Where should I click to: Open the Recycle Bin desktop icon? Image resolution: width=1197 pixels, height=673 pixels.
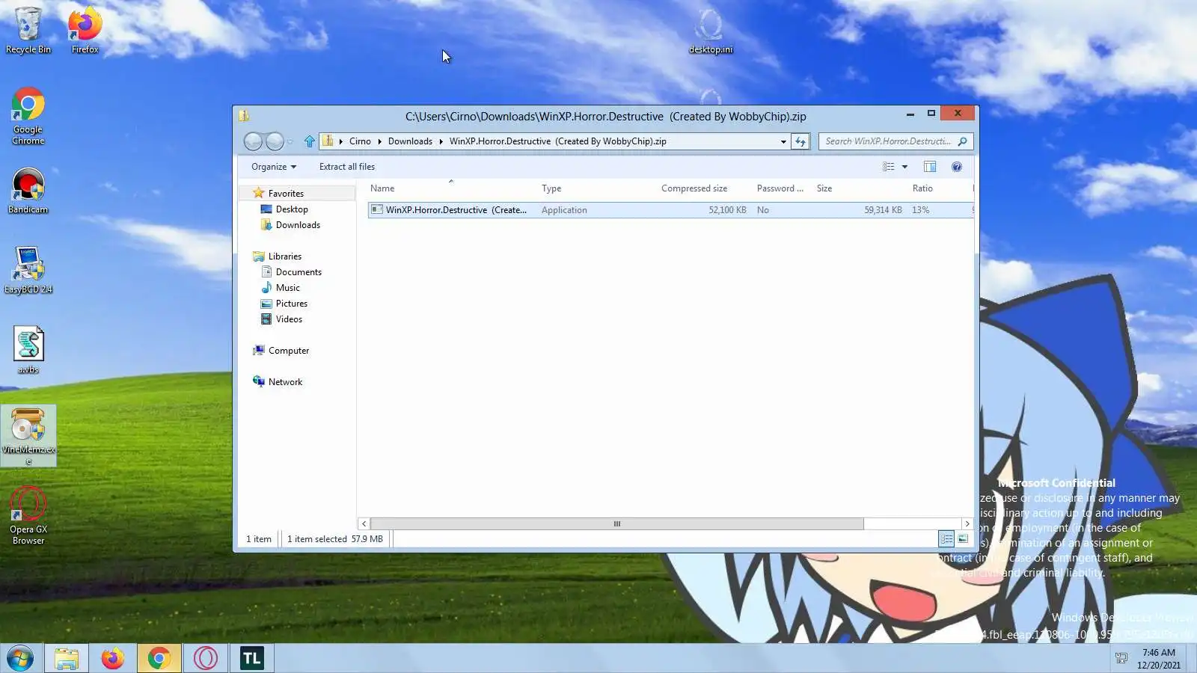pos(28,30)
